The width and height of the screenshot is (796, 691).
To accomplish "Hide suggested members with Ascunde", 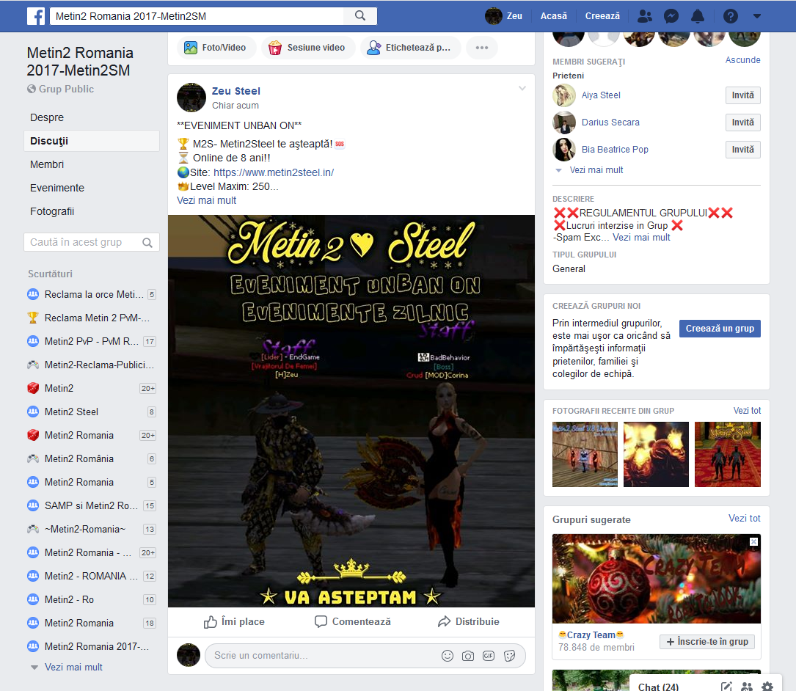I will point(742,60).
